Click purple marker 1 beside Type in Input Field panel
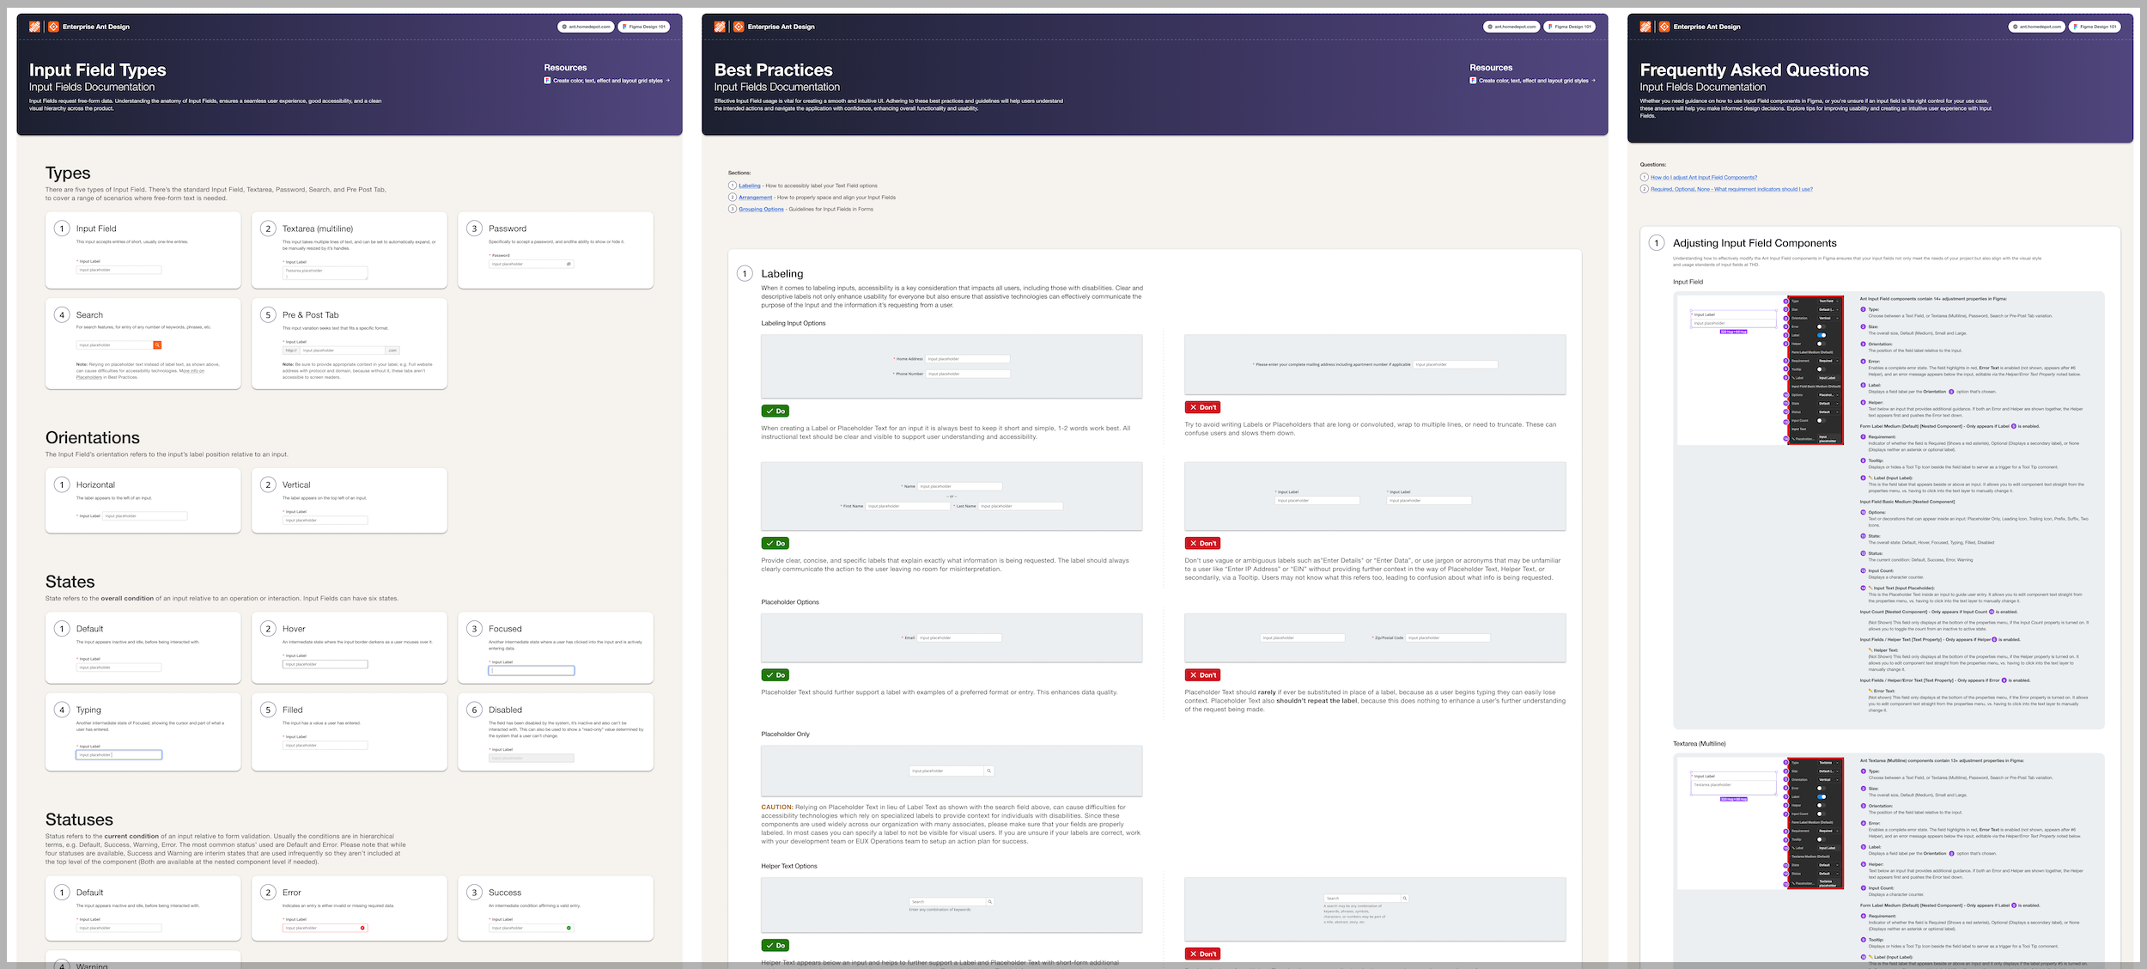This screenshot has width=2147, height=969. pyautogui.click(x=1785, y=302)
